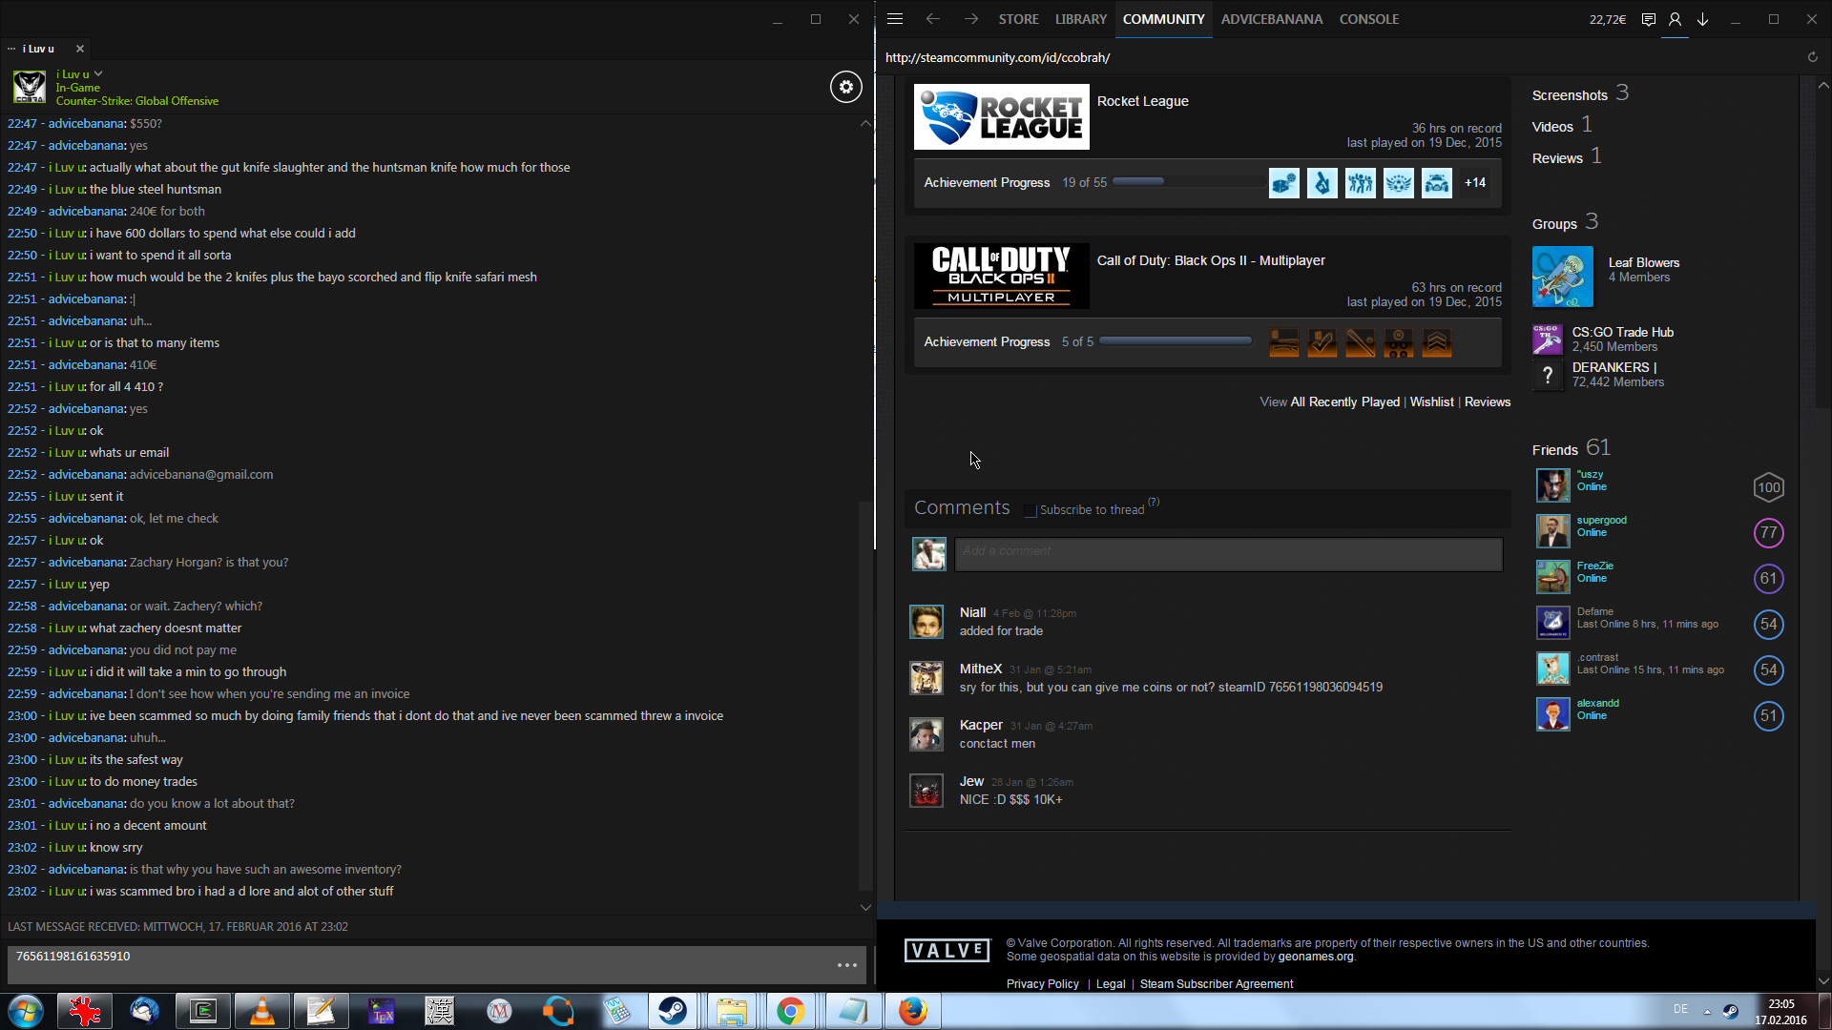Open the Leaf Blowers group thumbnail
This screenshot has width=1832, height=1030.
(x=1562, y=277)
